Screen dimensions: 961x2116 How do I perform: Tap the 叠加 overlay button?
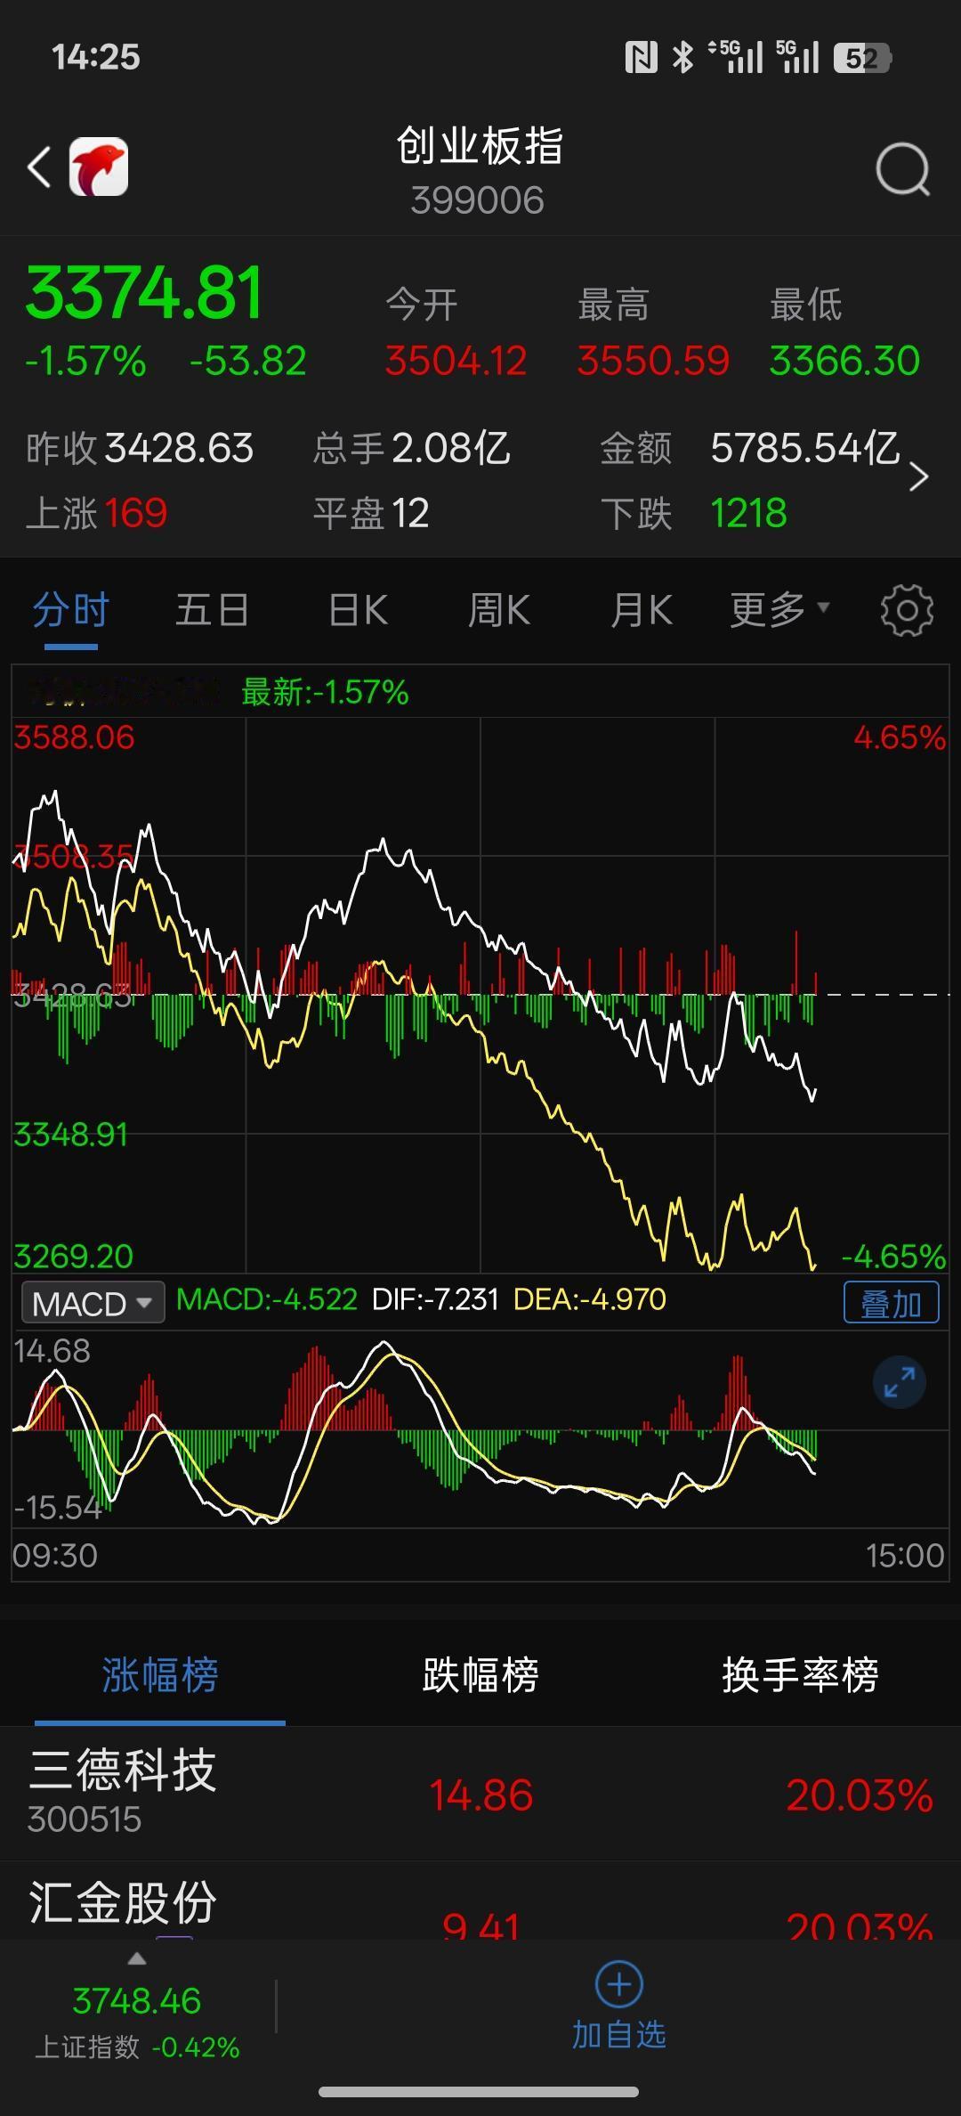pos(891,1303)
